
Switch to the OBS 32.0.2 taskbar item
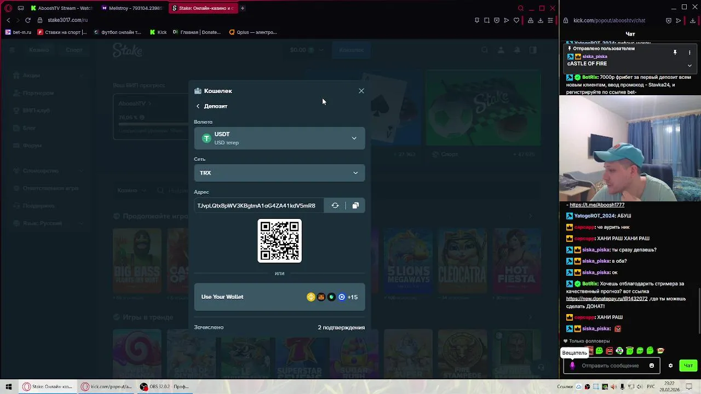[164, 386]
